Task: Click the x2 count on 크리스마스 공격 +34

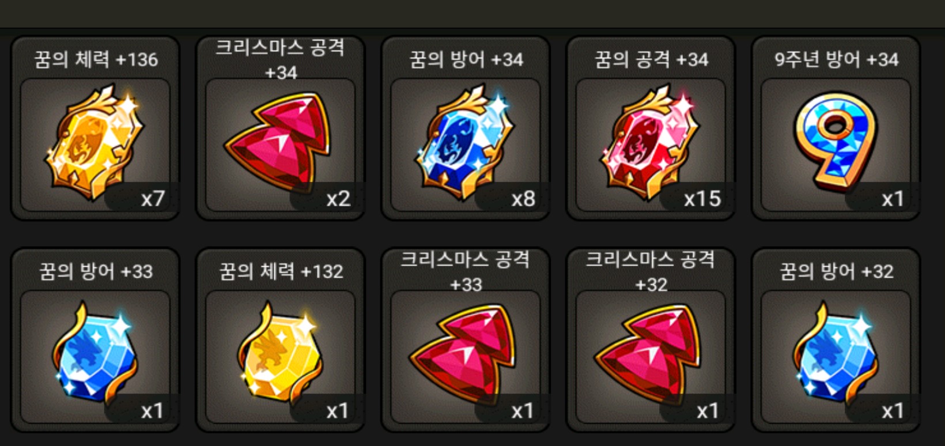Action: coord(338,199)
